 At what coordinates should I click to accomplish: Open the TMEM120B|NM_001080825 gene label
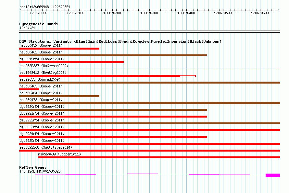coord(40,171)
